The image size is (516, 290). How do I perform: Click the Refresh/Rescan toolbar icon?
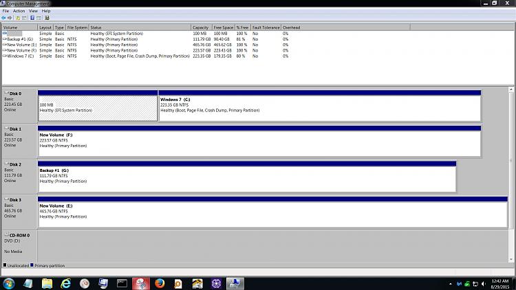47,18
